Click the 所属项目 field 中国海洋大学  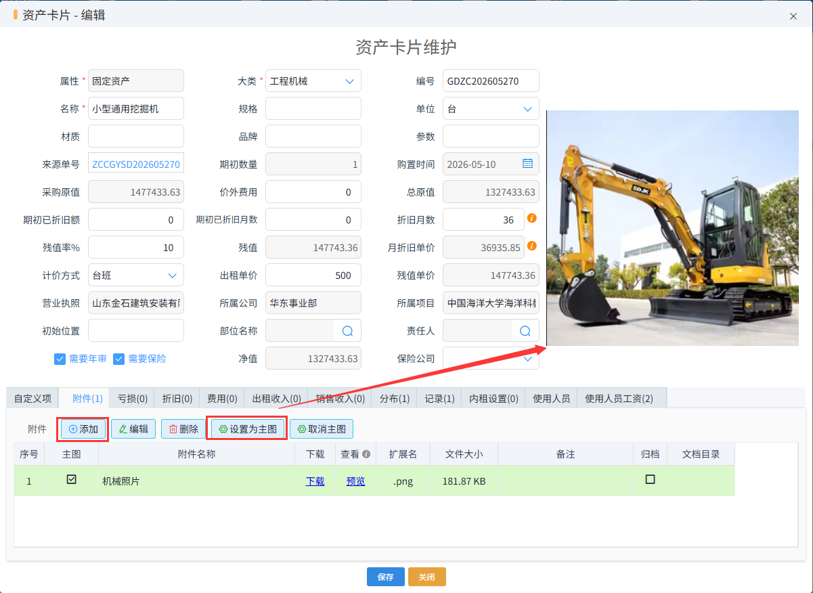coord(491,303)
